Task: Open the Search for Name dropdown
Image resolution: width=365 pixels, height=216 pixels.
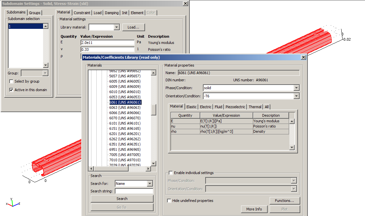Action: click(150, 184)
